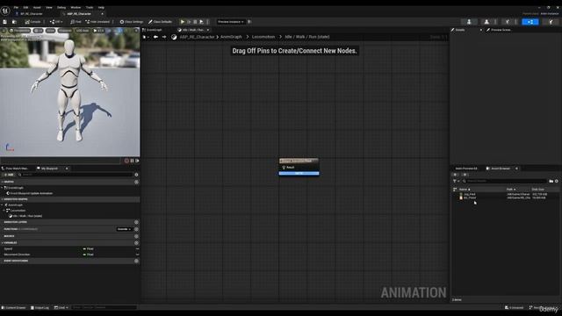562x316 pixels.
Task: Open My Blueprint panel settings gear
Action: pyautogui.click(x=136, y=175)
